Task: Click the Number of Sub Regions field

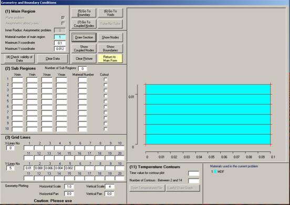Action: click(82, 69)
